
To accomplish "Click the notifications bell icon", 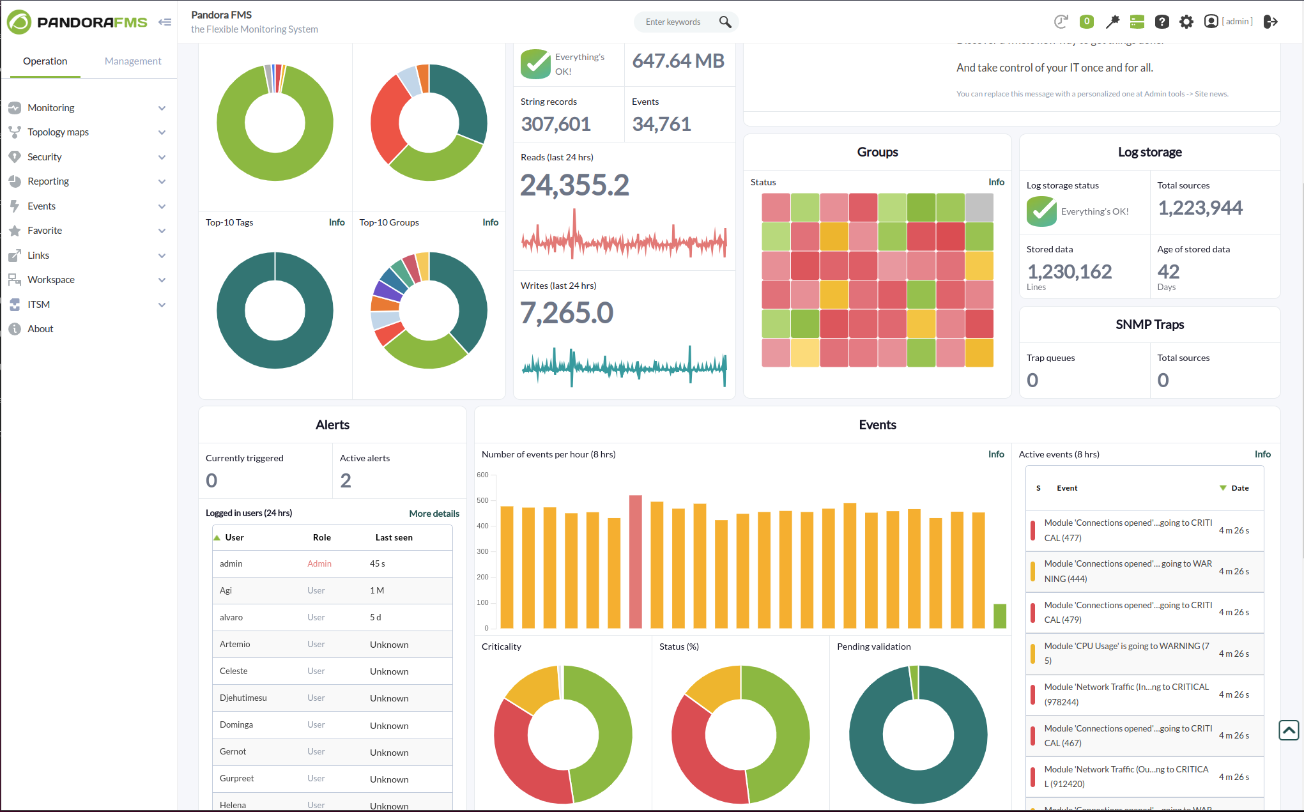I will click(1087, 20).
